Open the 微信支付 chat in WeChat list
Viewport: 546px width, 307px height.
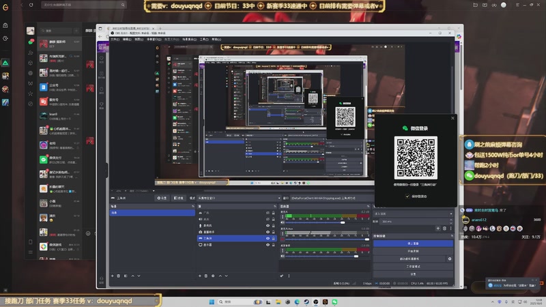58,159
